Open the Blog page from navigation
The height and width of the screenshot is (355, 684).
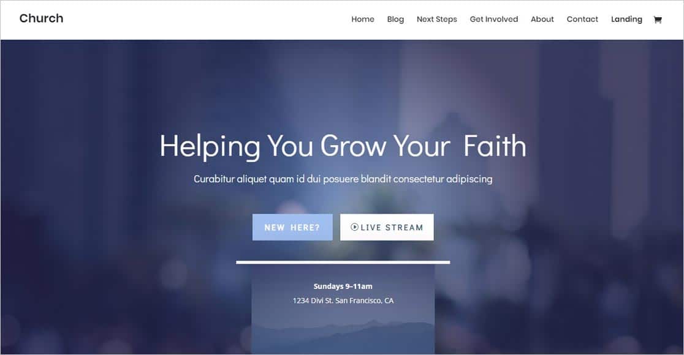point(395,19)
